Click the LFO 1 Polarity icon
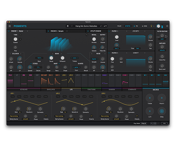Viewport: 176px width, 149px height. [46, 116]
